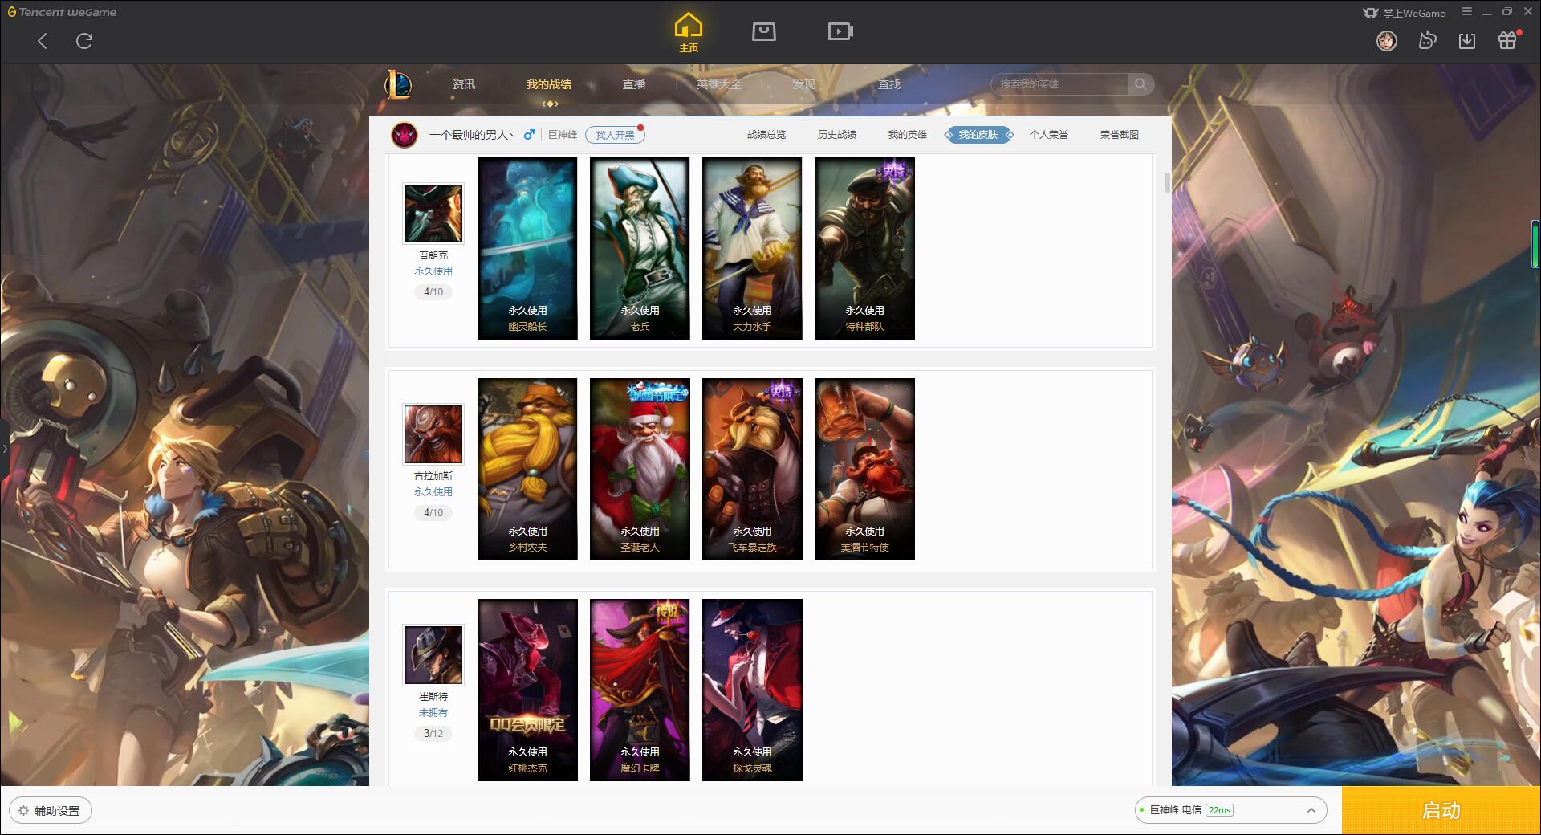Open the 乡村农夫 skin card
The image size is (1541, 835).
[x=527, y=469]
